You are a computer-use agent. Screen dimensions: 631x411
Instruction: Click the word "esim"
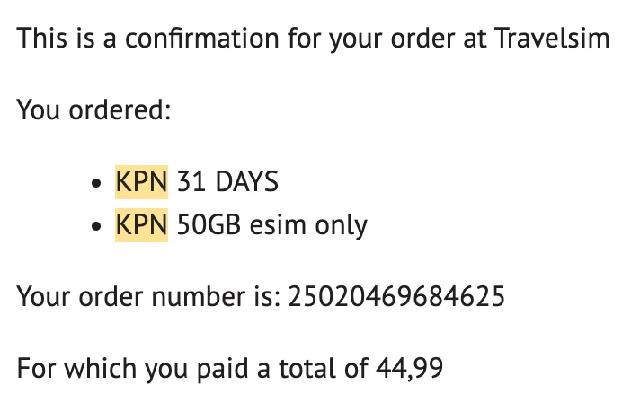279,224
